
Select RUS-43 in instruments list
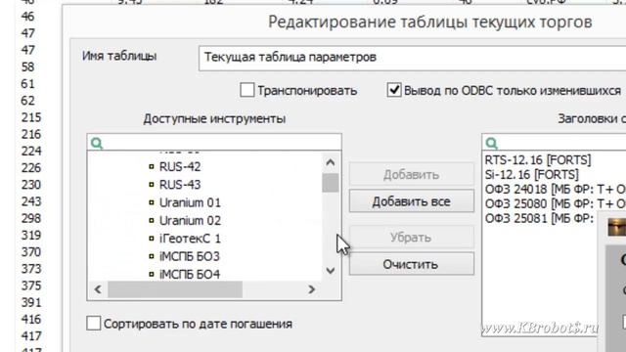point(180,185)
